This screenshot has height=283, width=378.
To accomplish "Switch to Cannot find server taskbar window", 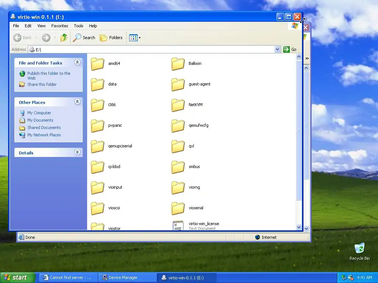I will coord(68,278).
